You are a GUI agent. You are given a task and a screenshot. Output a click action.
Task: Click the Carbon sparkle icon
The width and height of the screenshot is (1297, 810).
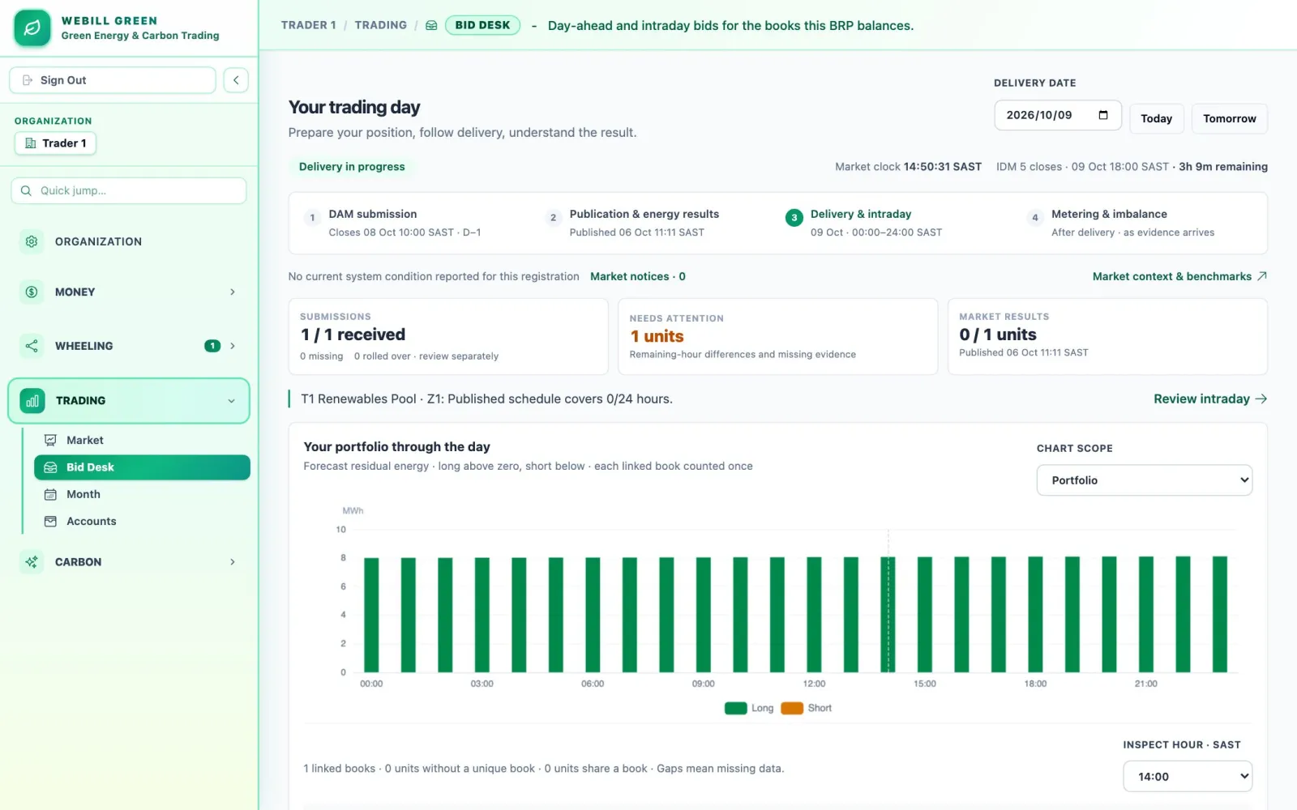point(32,562)
